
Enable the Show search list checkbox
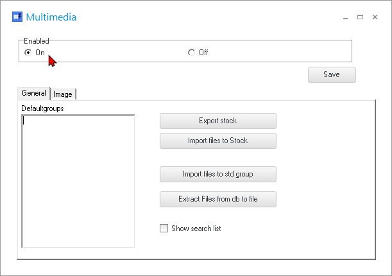(x=164, y=228)
